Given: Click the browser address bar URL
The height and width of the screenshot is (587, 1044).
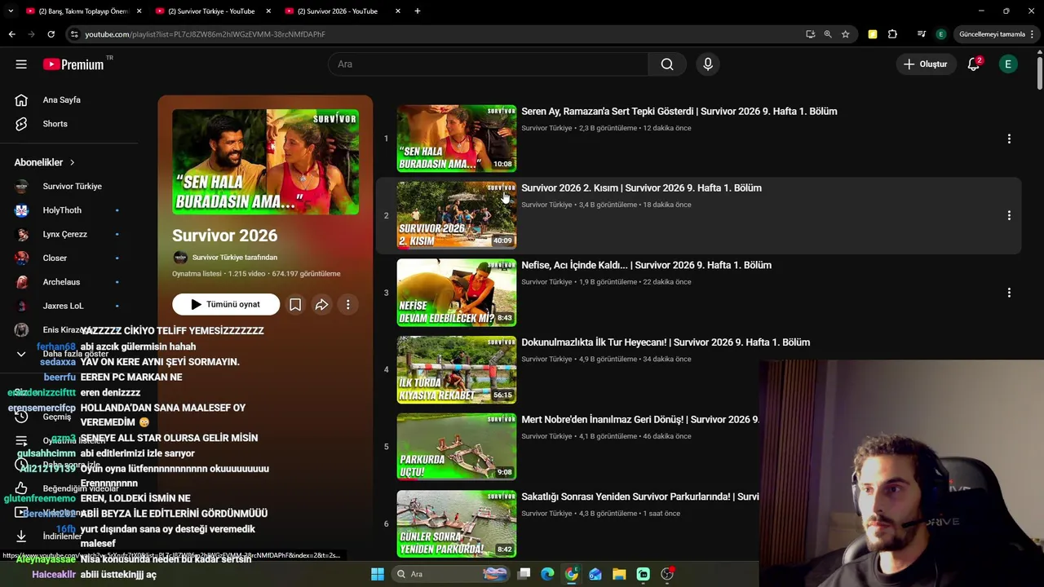Looking at the screenshot, I should point(205,34).
